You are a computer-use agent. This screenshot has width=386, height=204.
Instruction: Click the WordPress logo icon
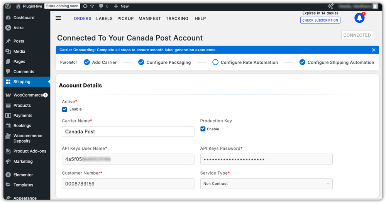(x=8, y=6)
